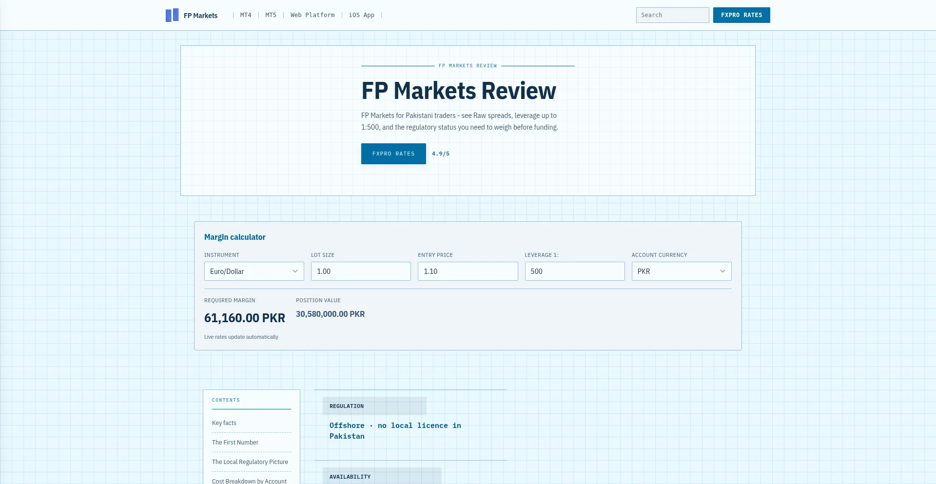Click the FP Markets logo icon
The width and height of the screenshot is (936, 484).
point(172,15)
